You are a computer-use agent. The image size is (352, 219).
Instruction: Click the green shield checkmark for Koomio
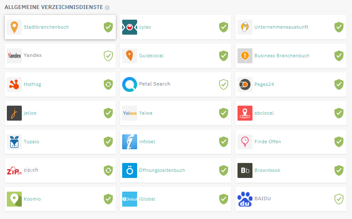(108, 199)
